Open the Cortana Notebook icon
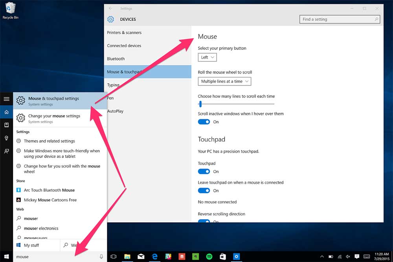The width and height of the screenshot is (393, 262). pos(6,125)
